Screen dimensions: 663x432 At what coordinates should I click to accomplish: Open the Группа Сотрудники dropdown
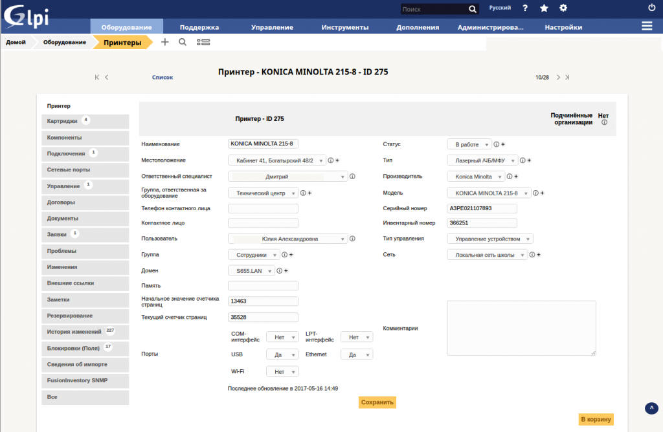[x=254, y=255]
